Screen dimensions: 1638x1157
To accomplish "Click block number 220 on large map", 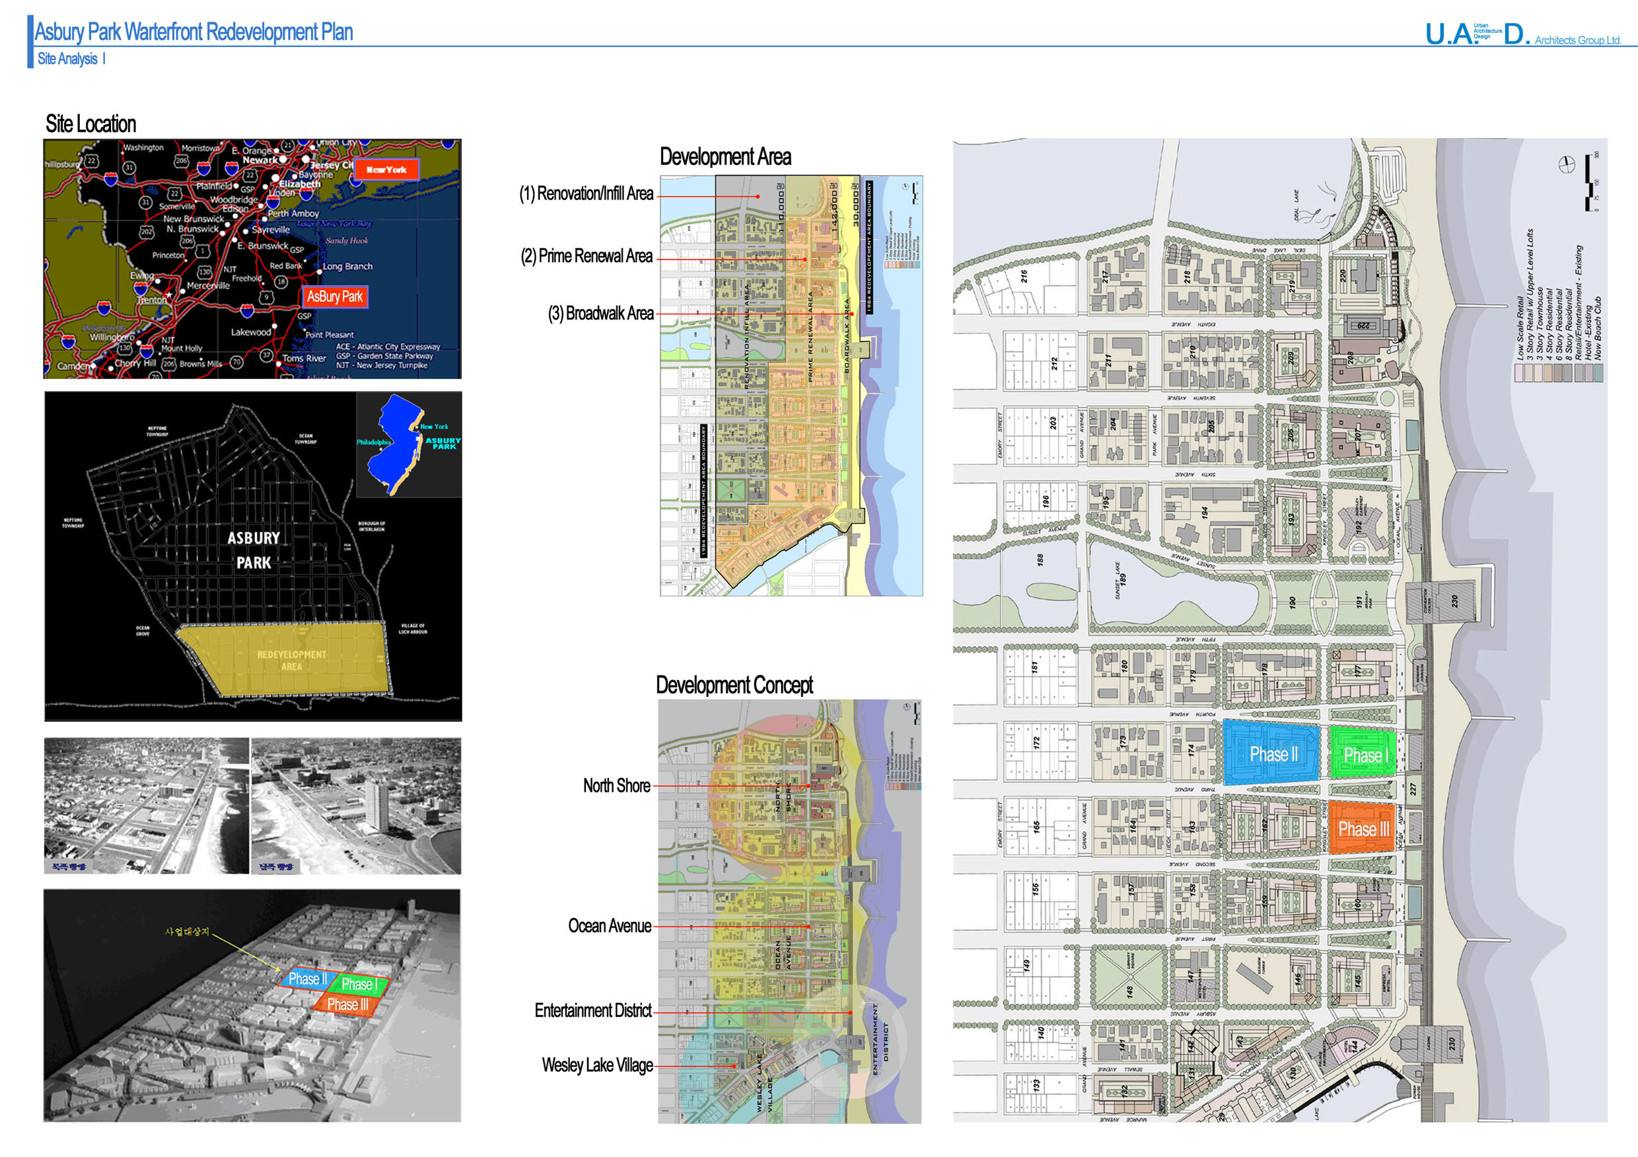I will (x=1343, y=275).
